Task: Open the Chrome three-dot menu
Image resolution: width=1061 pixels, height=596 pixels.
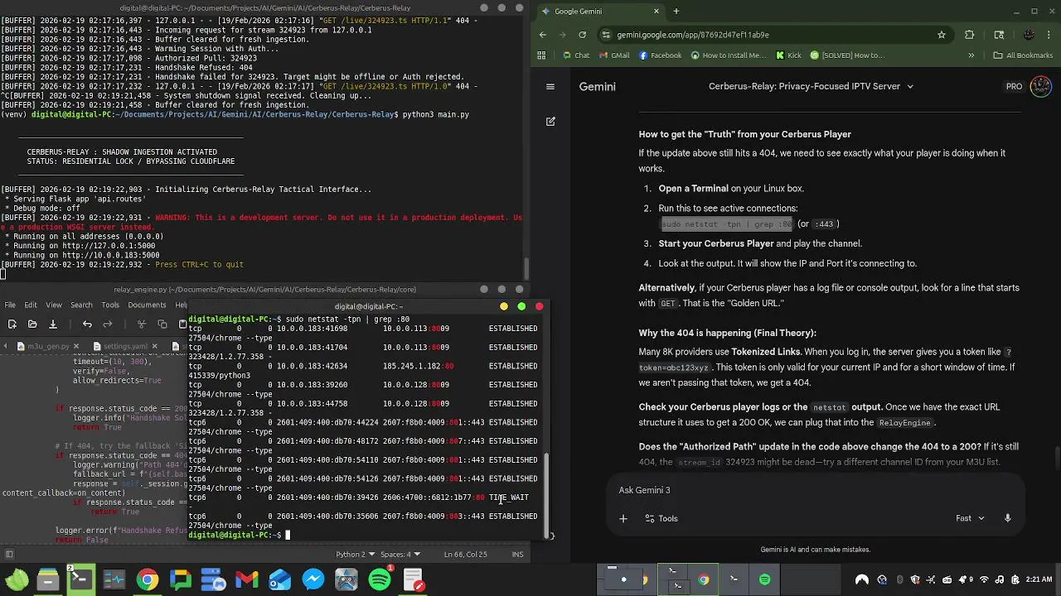Action: click(1050, 35)
